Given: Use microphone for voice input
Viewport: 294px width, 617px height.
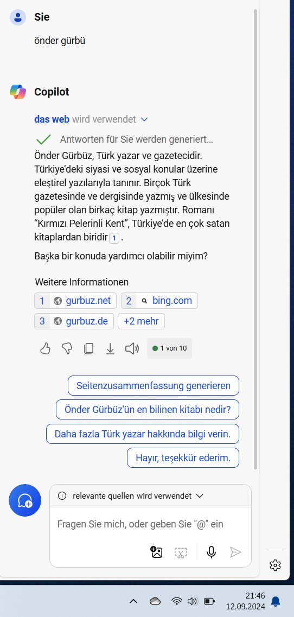Looking at the screenshot, I should click(212, 552).
